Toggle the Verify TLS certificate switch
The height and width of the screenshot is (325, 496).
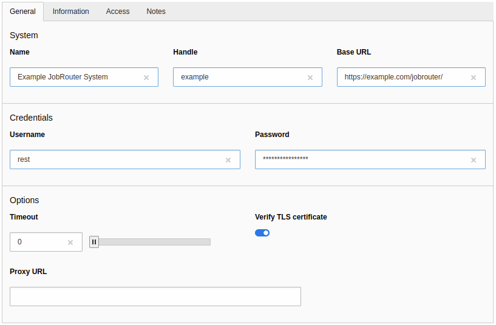(262, 233)
